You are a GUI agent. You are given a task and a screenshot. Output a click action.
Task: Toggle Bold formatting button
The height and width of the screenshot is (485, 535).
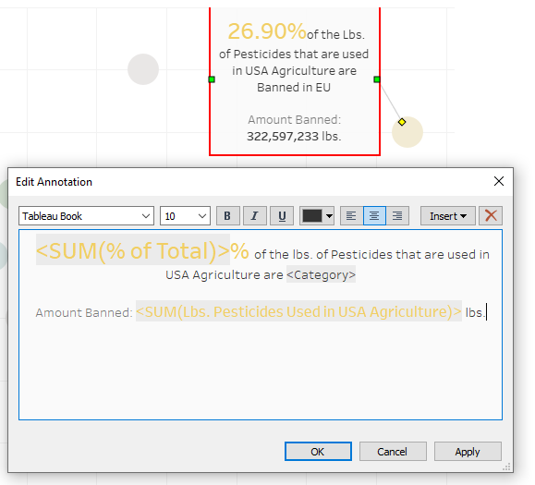tap(228, 216)
